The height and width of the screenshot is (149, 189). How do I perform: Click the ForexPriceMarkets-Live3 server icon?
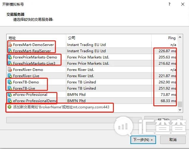coord(10,63)
